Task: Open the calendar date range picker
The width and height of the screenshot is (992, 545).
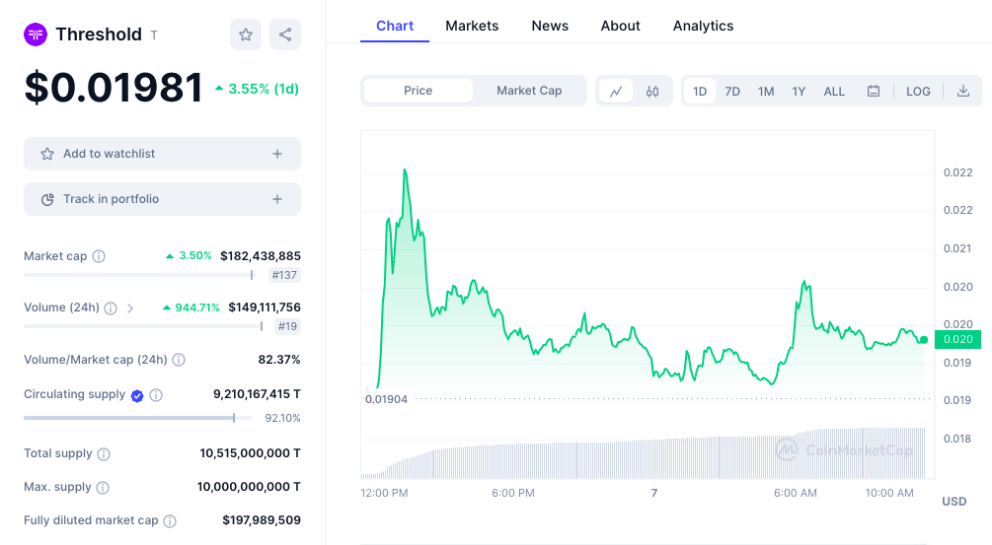Action: tap(874, 91)
